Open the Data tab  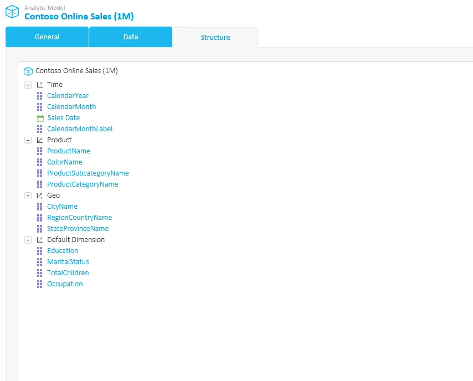[x=131, y=37]
